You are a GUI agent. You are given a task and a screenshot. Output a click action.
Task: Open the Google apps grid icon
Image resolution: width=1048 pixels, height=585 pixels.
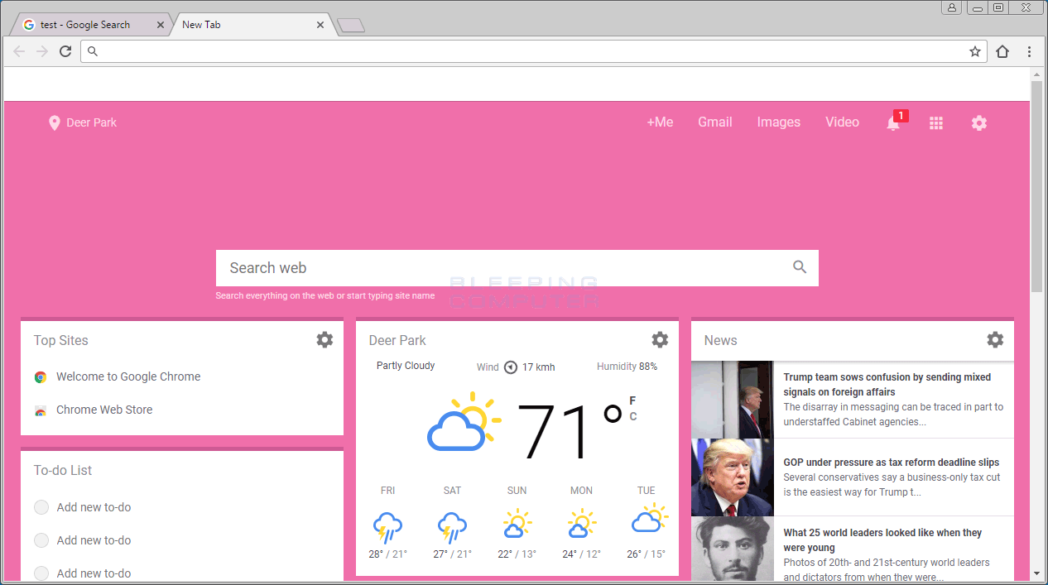click(x=936, y=122)
